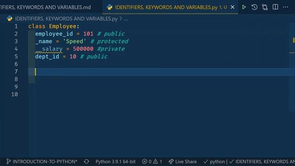Start a Live Share session
This screenshot has width=295, height=166.
click(183, 161)
